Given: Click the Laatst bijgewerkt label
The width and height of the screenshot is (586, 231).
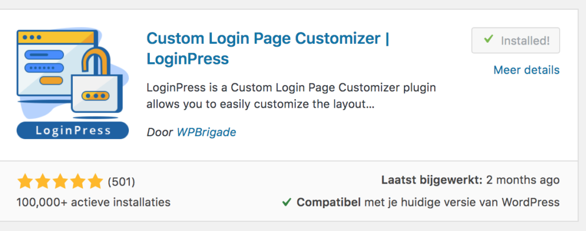Looking at the screenshot, I should (x=432, y=180).
